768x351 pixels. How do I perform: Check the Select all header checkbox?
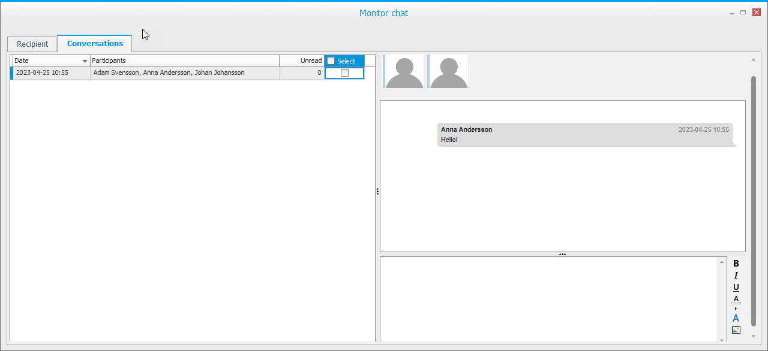[x=331, y=61]
